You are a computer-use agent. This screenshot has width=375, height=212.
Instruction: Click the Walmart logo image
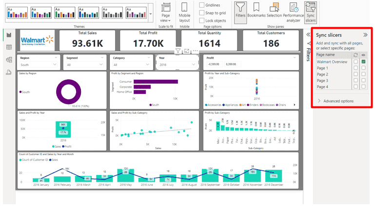point(37,40)
